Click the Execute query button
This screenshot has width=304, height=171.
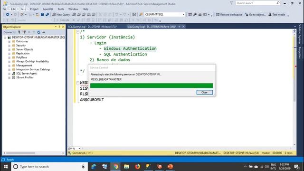tap(63, 20)
